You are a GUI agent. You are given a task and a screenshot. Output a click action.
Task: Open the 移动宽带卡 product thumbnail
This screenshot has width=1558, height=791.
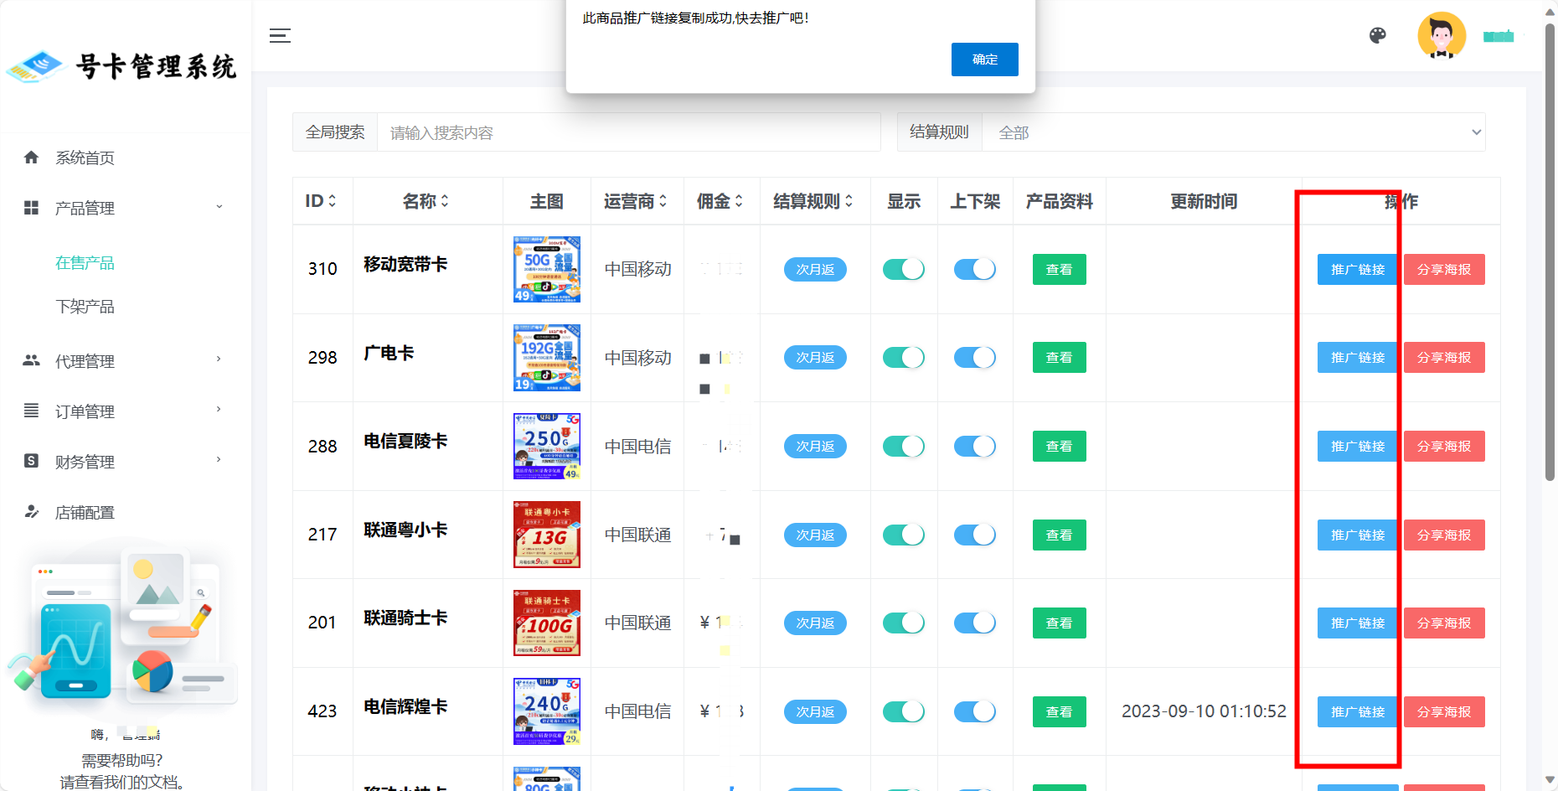(x=547, y=269)
